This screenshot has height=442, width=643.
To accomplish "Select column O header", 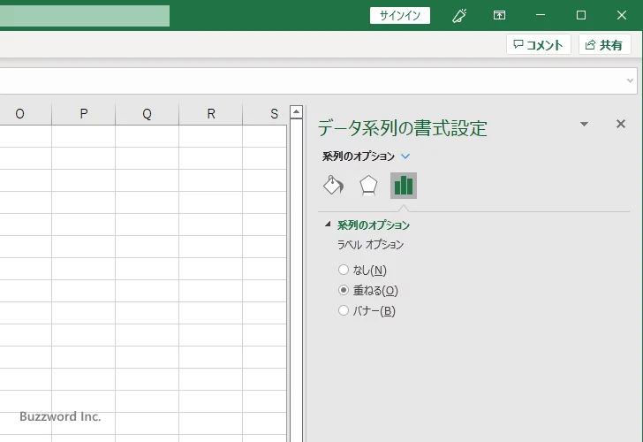I will tap(26, 114).
